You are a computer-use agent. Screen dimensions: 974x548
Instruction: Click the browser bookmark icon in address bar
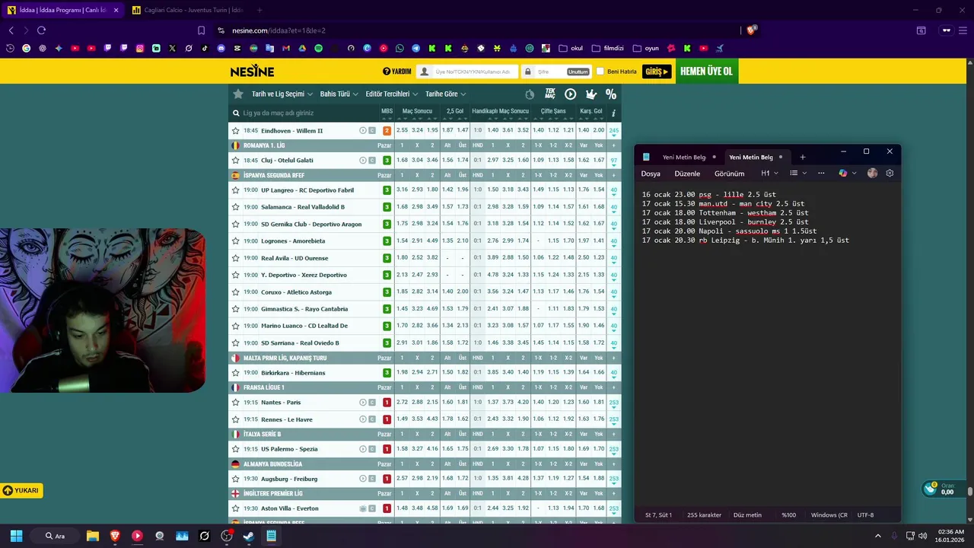[201, 30]
